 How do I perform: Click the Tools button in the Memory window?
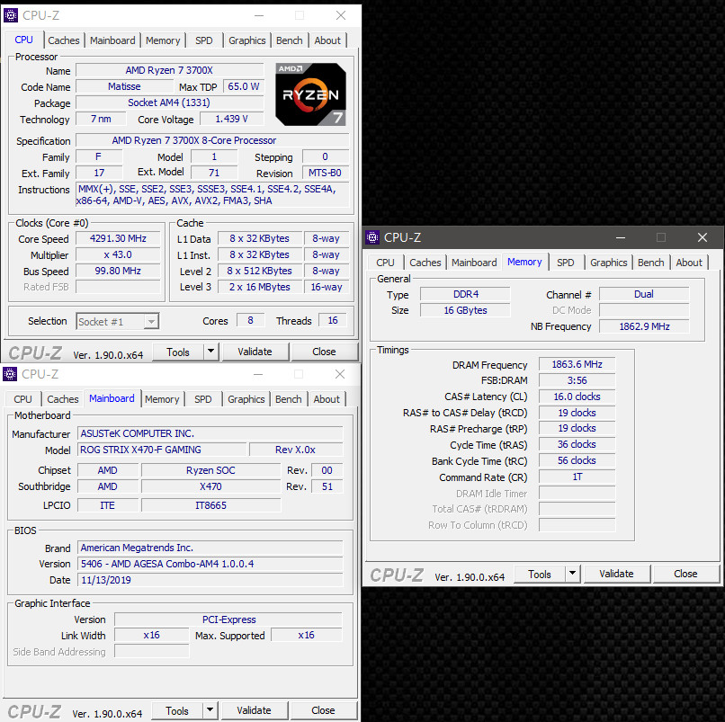tap(540, 574)
